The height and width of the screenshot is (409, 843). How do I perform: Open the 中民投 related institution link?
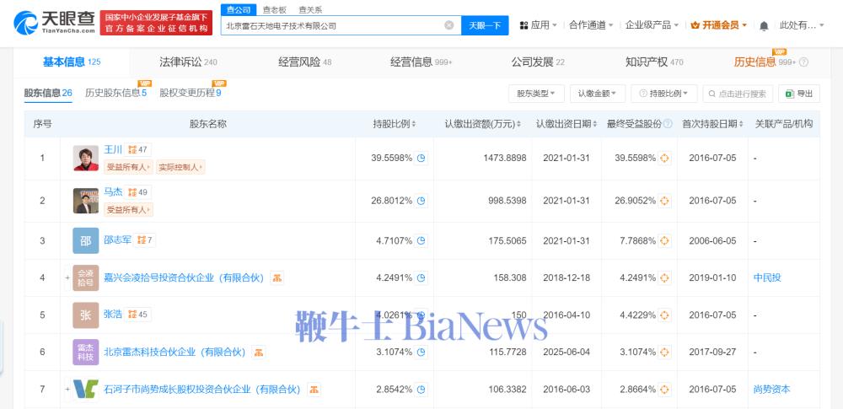point(767,277)
